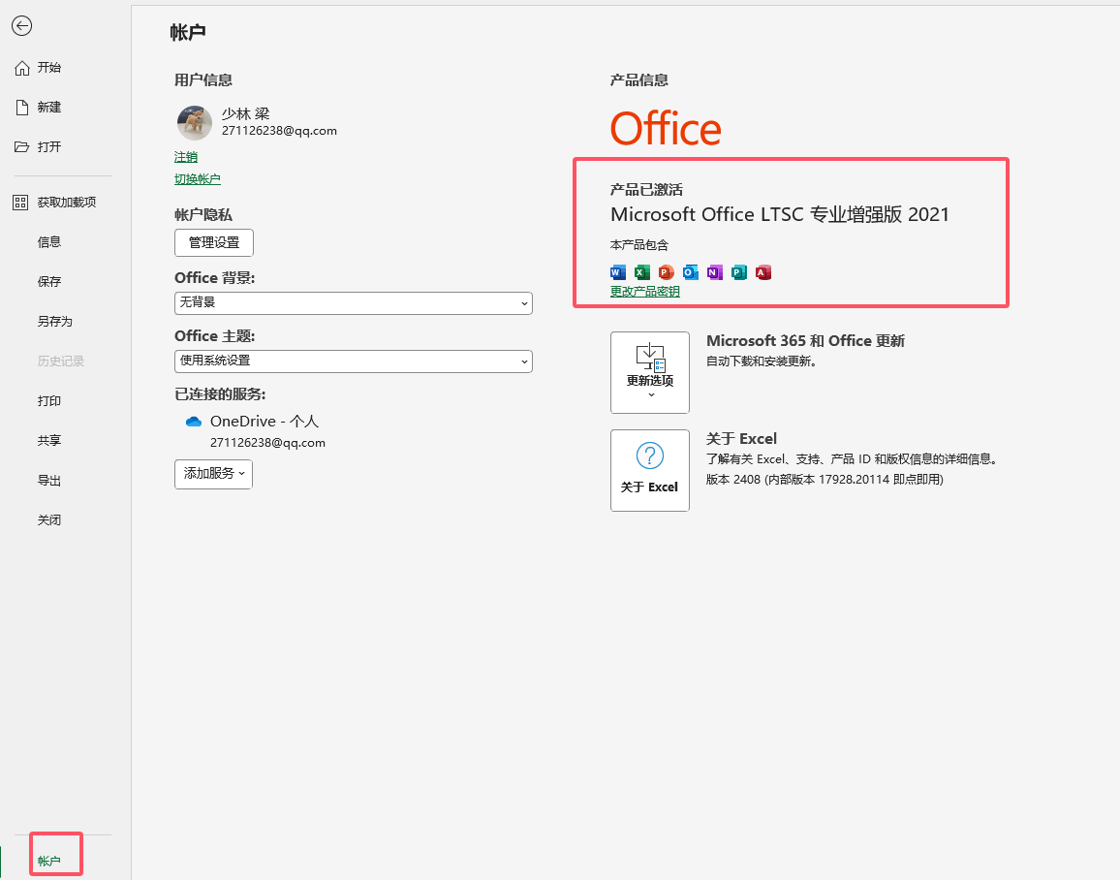Click the 产品已激活 label
Screen dimensions: 1120x880
[646, 189]
